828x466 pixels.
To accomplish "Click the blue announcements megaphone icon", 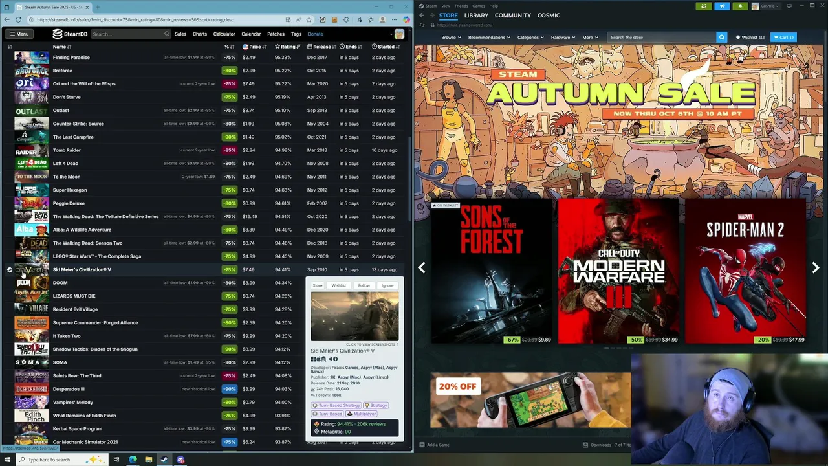I will click(722, 6).
